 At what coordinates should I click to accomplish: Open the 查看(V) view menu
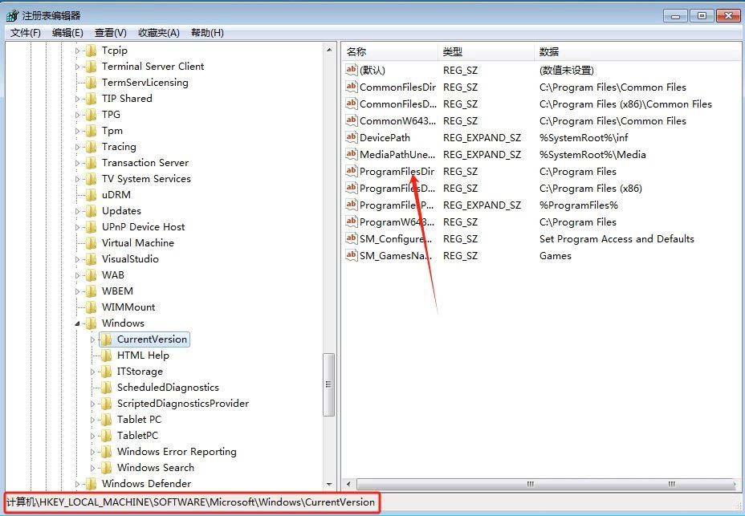point(111,33)
